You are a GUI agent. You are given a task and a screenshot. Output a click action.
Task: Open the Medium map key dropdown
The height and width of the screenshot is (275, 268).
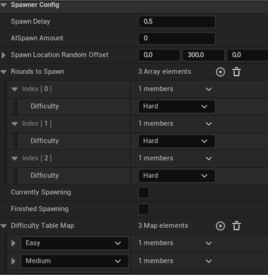pos(74,261)
